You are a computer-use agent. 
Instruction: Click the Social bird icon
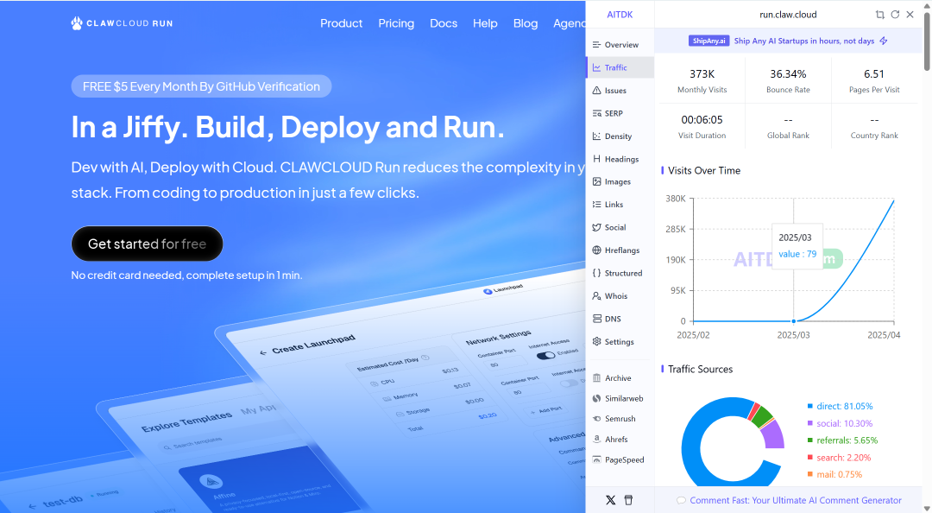[x=597, y=227]
